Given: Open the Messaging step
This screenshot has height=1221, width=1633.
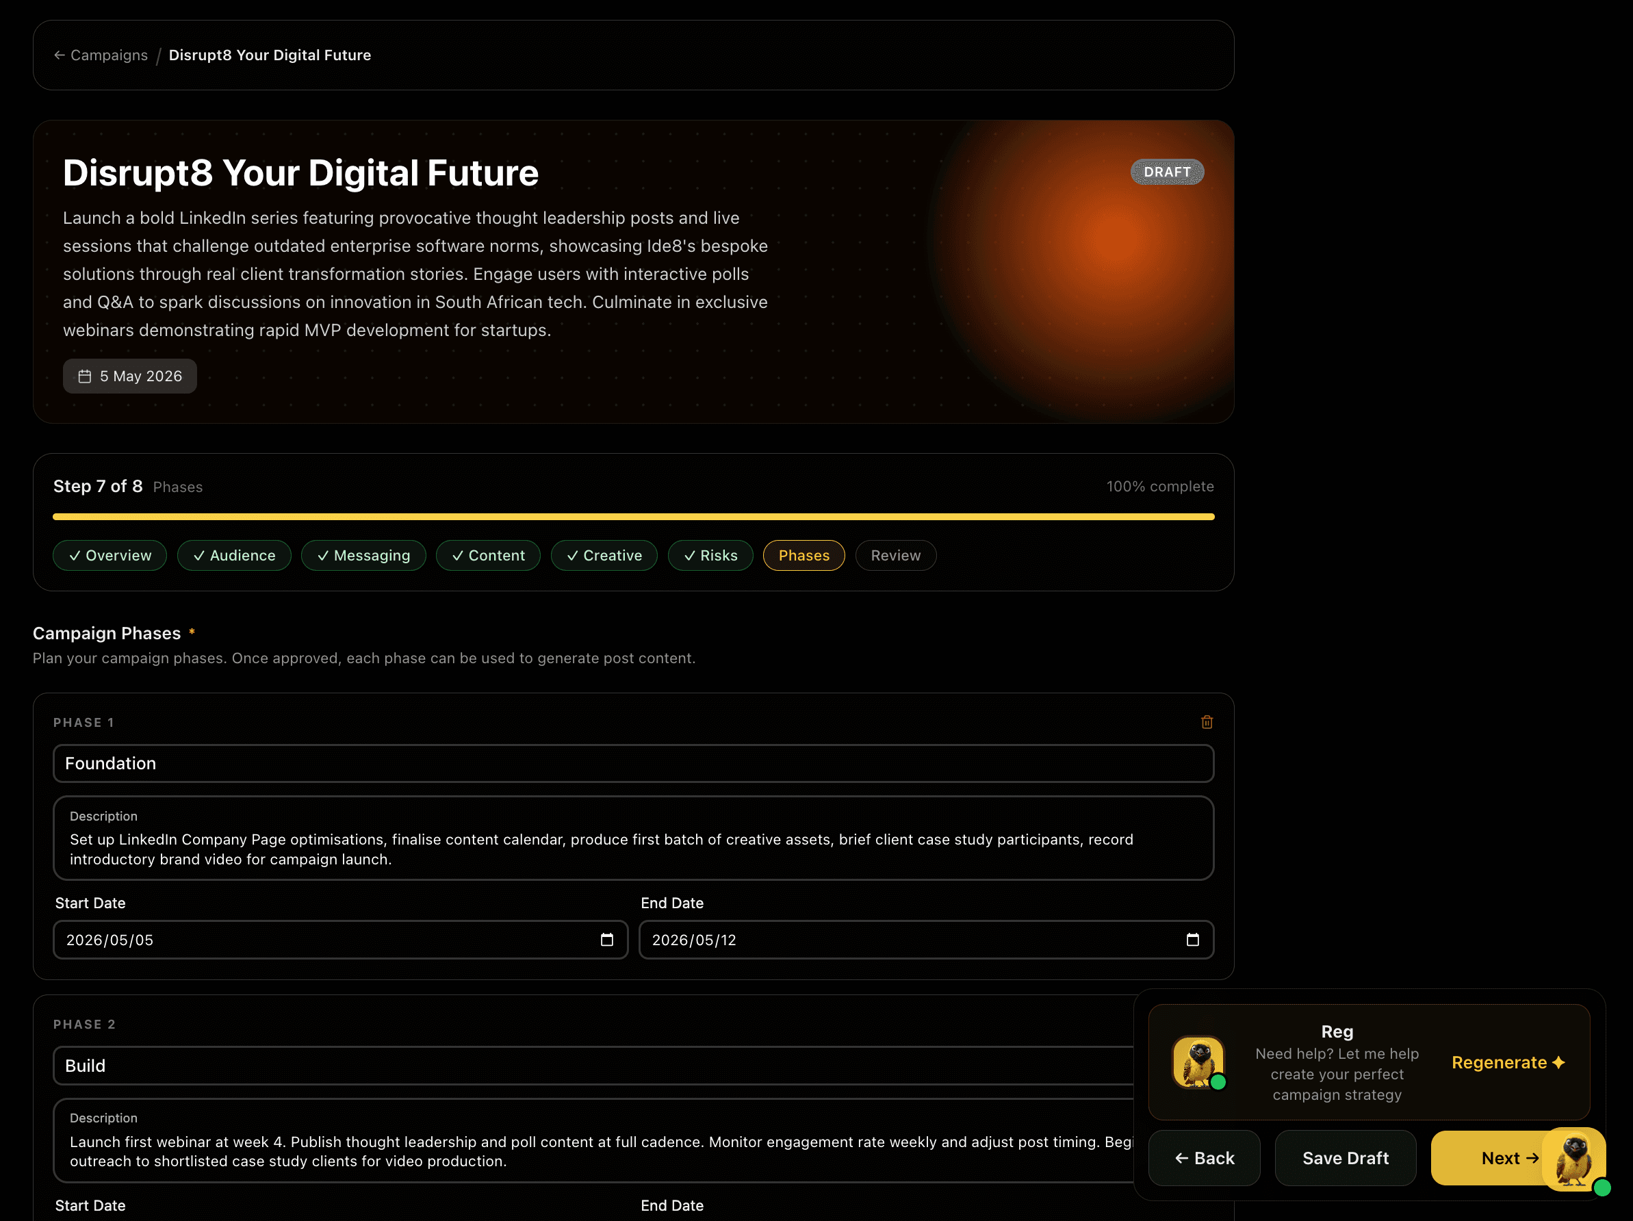Looking at the screenshot, I should 364,556.
